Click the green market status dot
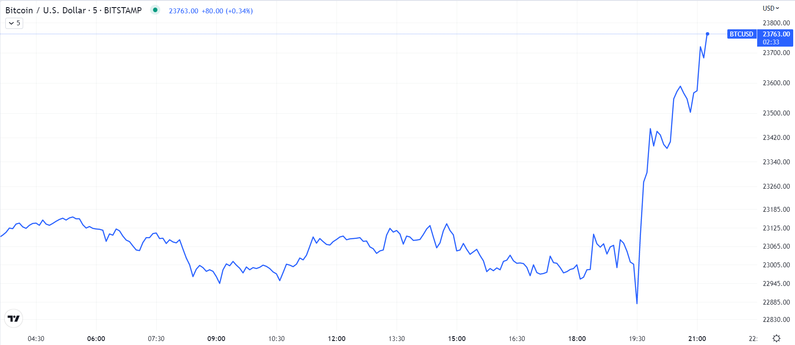The width and height of the screenshot is (795, 345). (155, 10)
